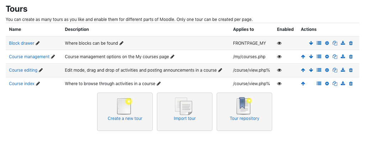Duplicate the Course index tour
Screen dimensions: 365x143
coord(335,84)
